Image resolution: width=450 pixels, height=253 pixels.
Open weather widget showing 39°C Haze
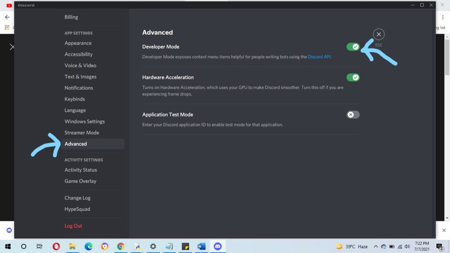[352, 246]
